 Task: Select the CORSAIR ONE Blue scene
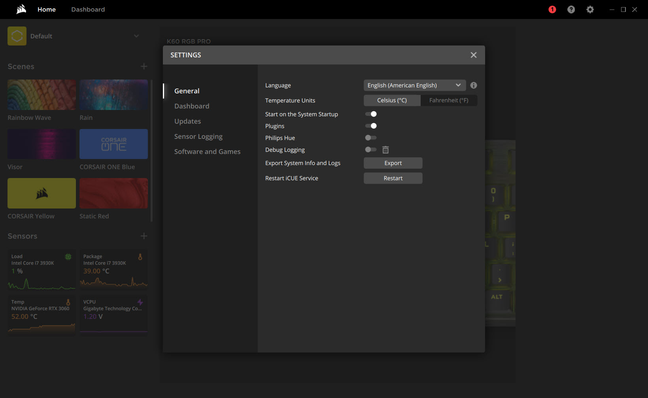coord(113,144)
